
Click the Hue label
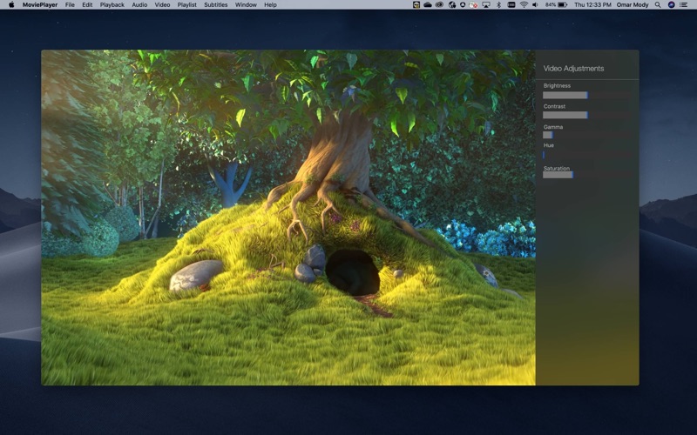[x=549, y=145]
